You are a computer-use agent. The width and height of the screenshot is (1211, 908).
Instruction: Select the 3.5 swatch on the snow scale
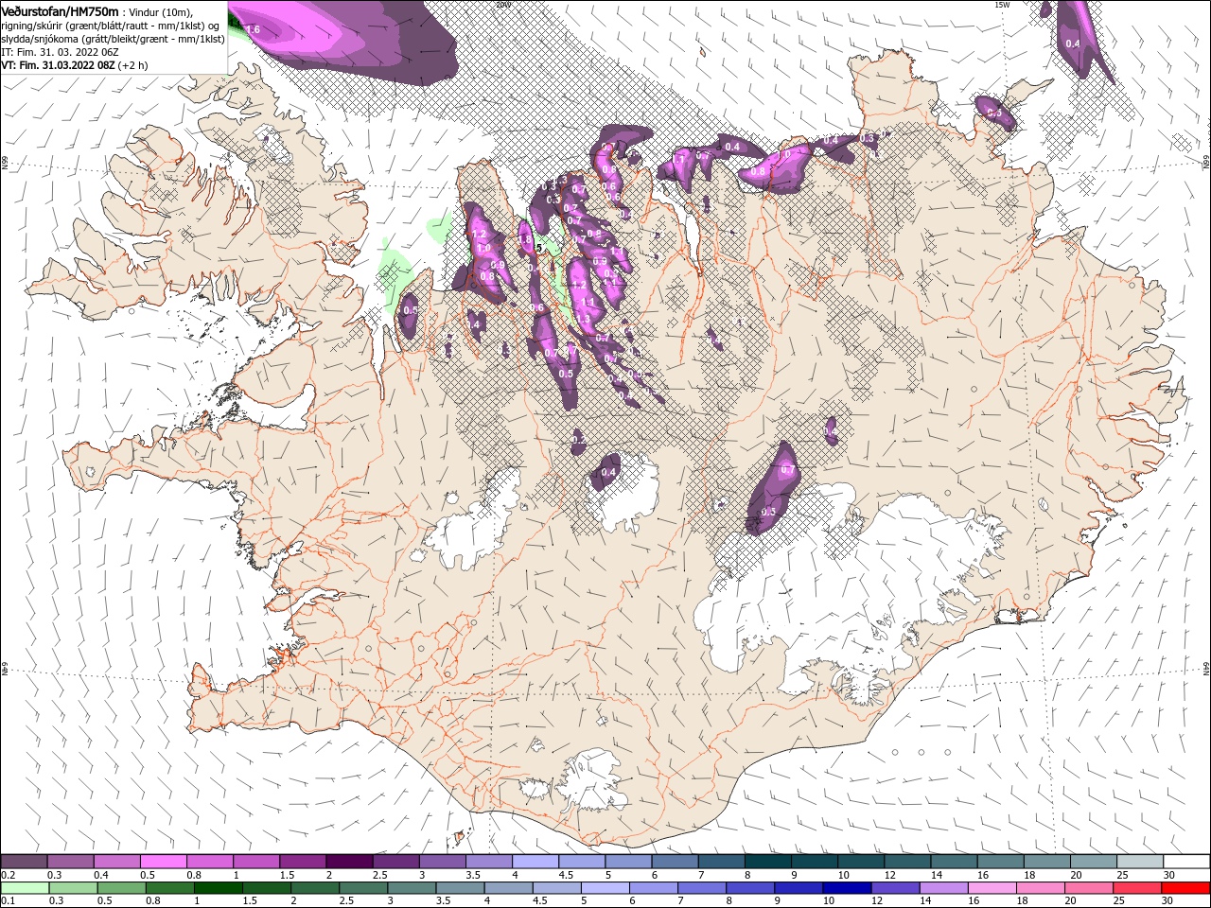coord(490,861)
